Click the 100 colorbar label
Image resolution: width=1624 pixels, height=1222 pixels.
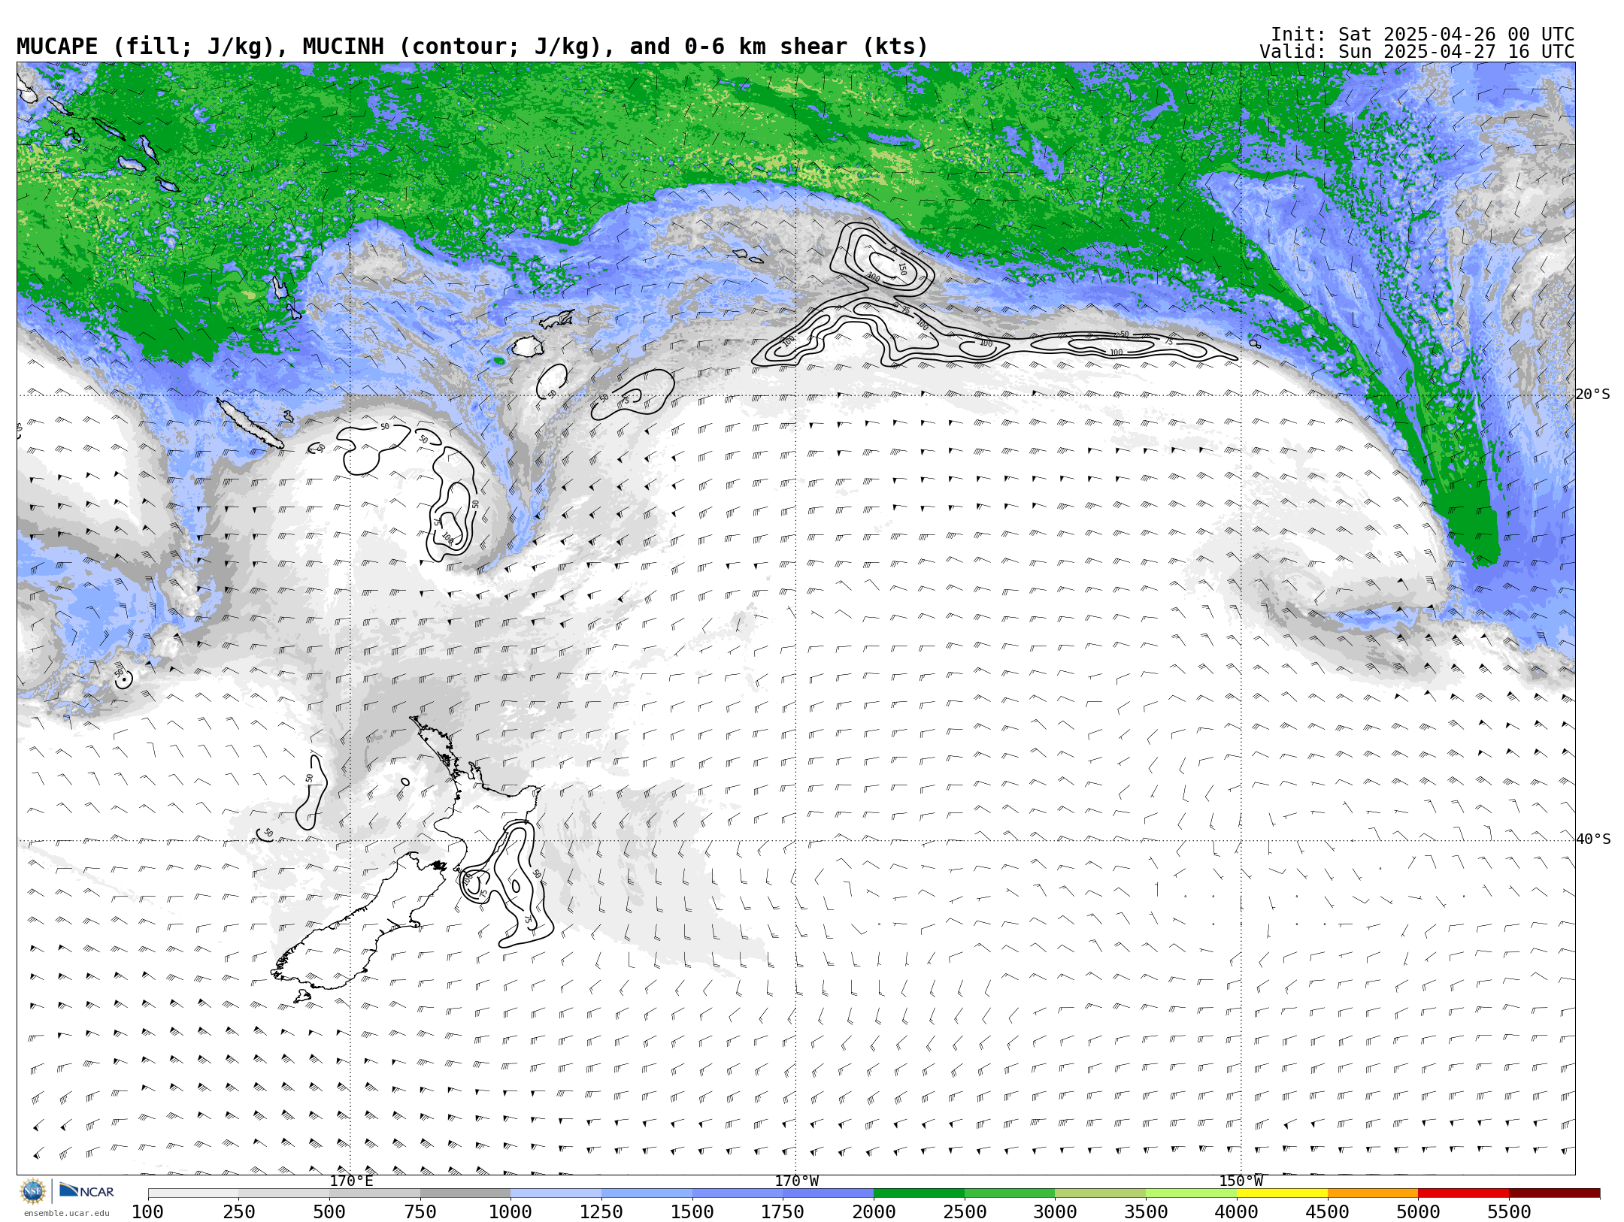pyautogui.click(x=147, y=1211)
